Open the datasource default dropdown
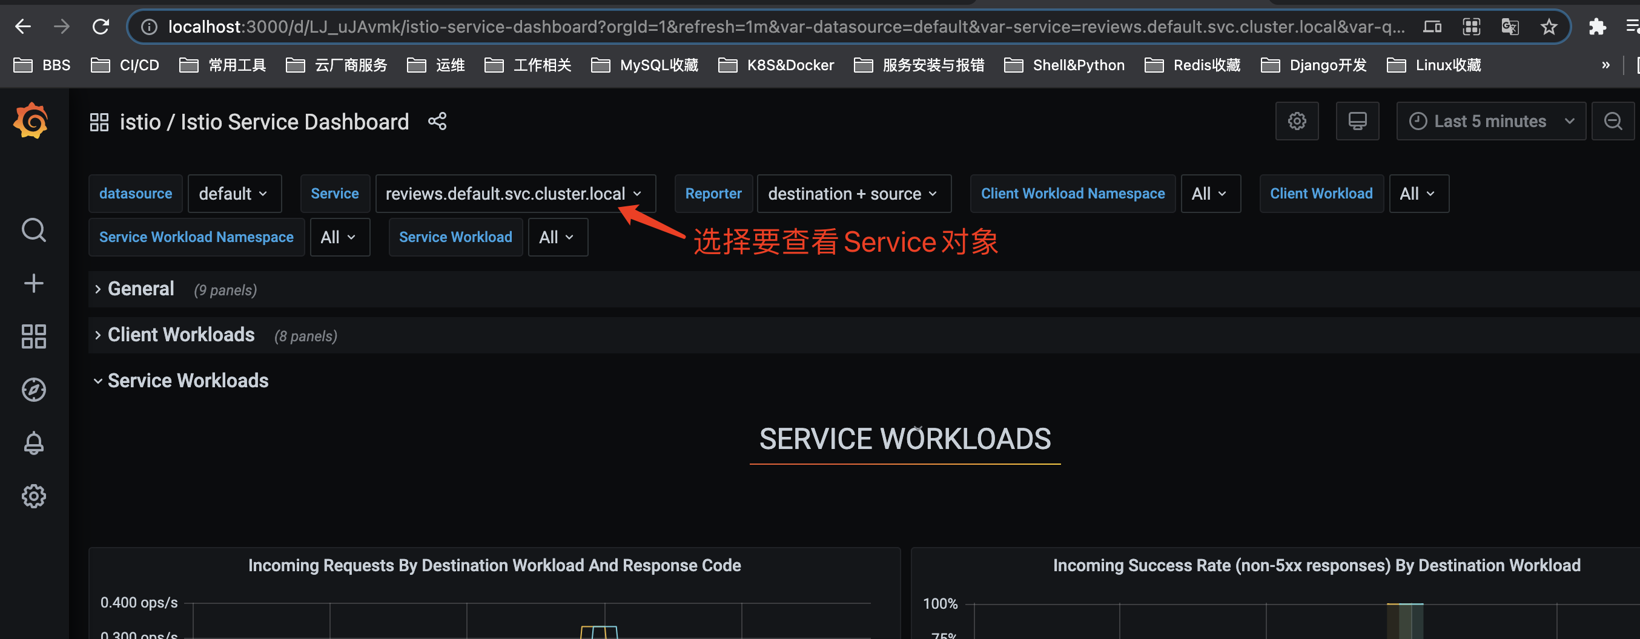 234,193
